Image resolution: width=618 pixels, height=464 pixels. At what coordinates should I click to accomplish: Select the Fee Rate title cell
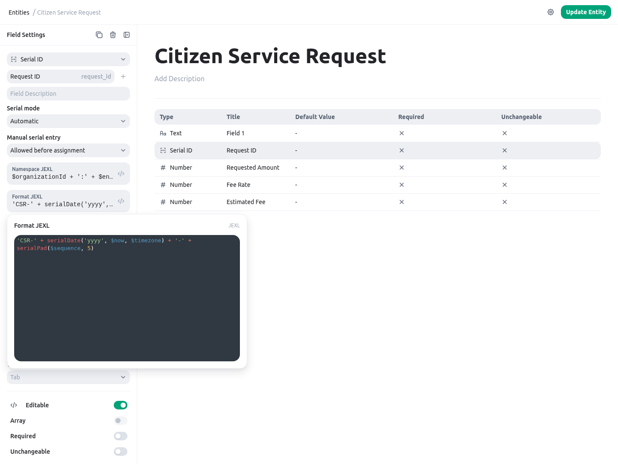tap(238, 185)
